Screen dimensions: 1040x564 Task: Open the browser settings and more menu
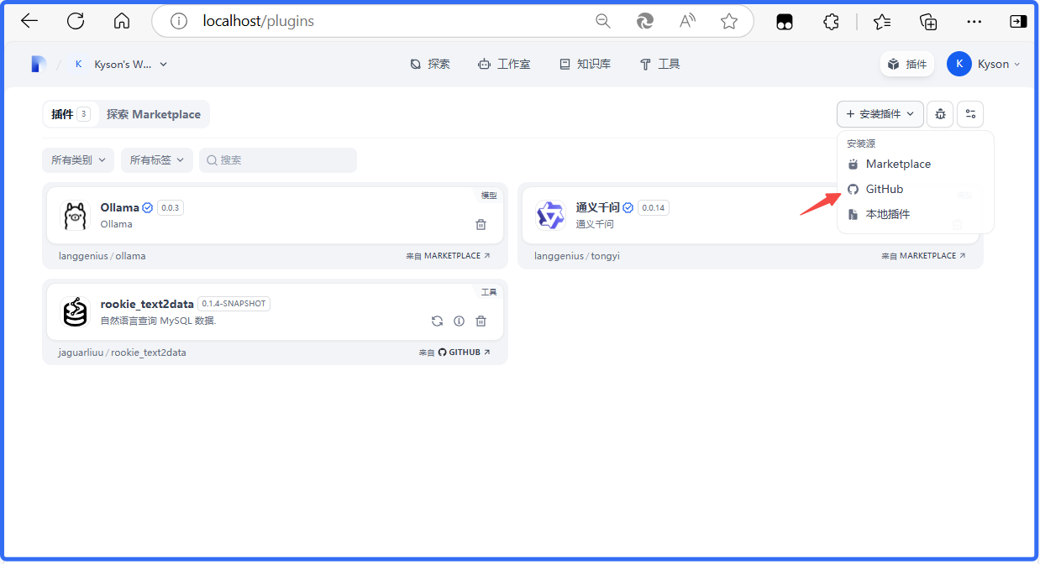click(x=974, y=21)
